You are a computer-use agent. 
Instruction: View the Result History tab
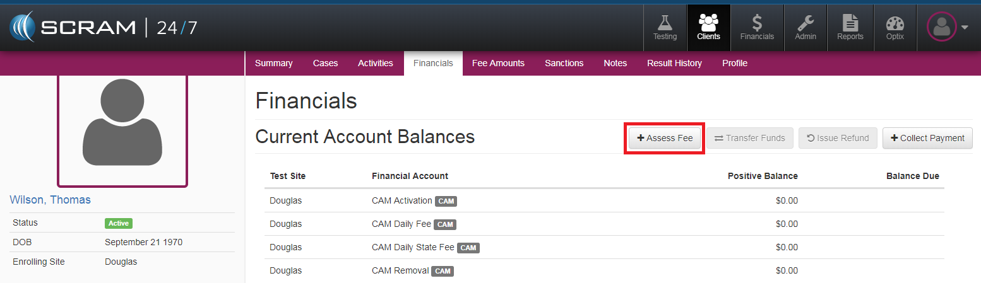click(x=674, y=63)
